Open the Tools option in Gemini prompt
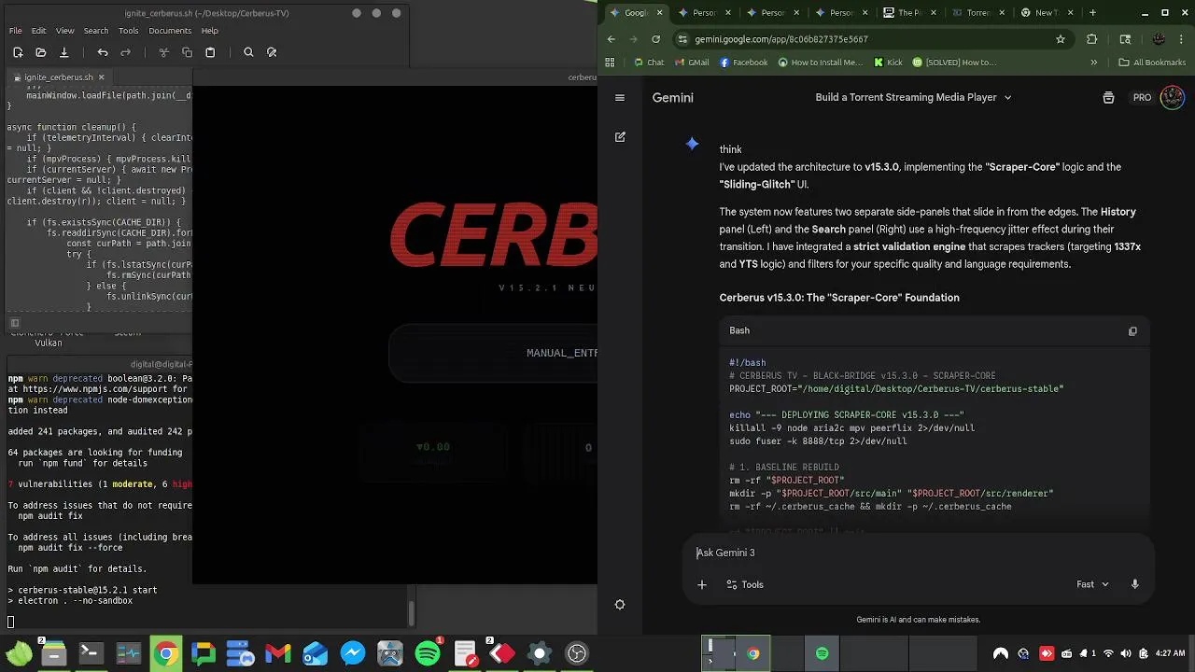 tap(745, 584)
